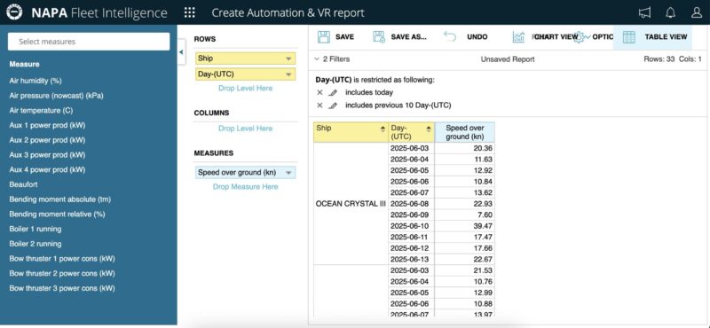The width and height of the screenshot is (710, 328).
Task: Open the apps grid menu icon
Action: tap(190, 12)
